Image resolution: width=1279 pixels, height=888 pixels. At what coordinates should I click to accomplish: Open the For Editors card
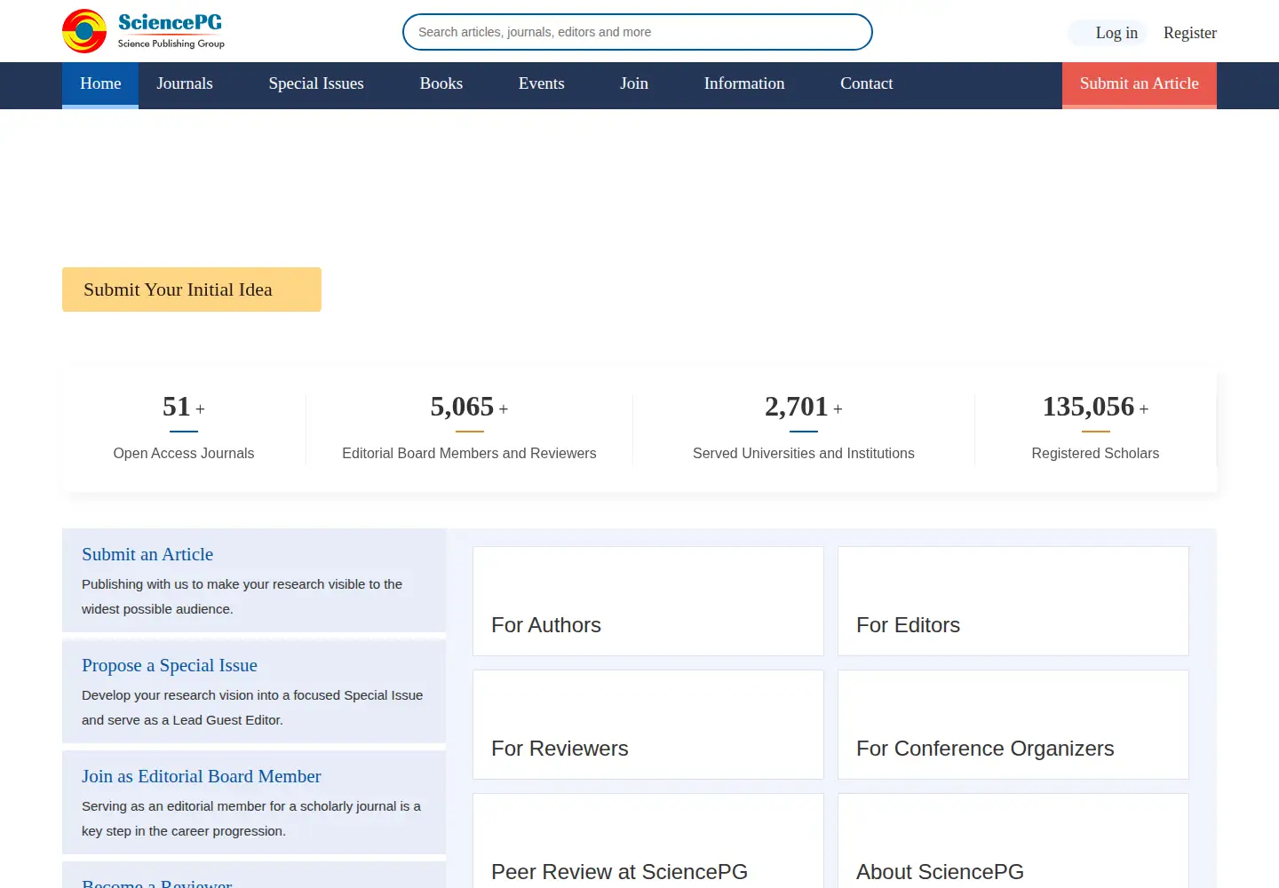(x=1013, y=601)
